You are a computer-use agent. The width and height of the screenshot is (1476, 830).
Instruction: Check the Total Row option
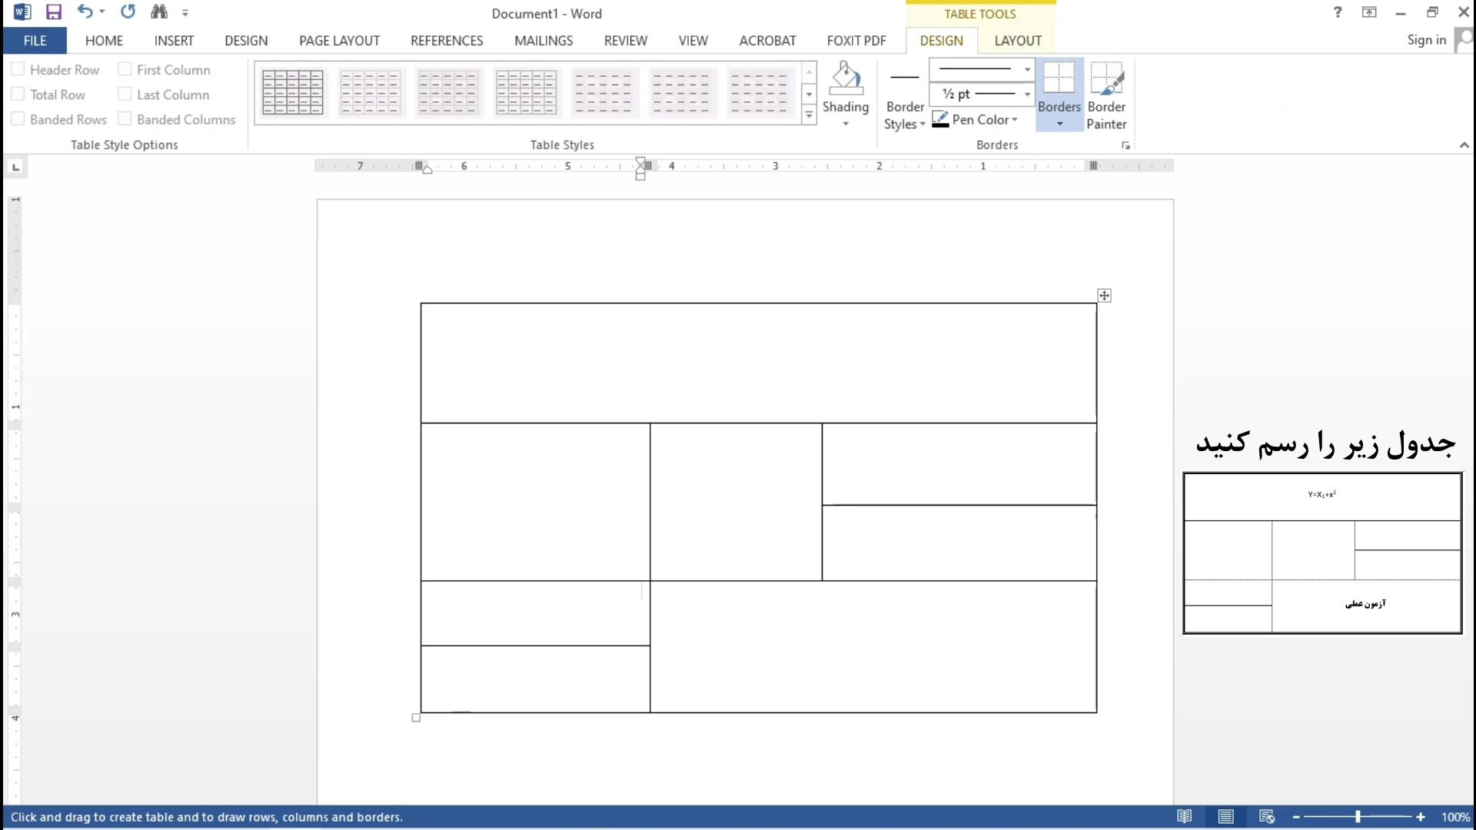(x=18, y=95)
